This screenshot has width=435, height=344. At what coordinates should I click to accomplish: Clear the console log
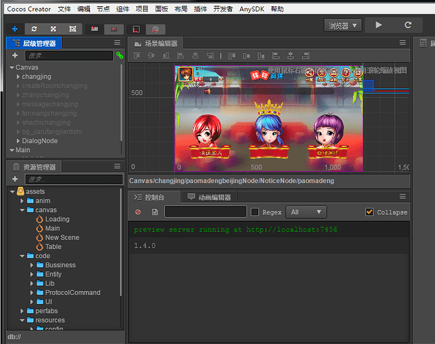pos(138,213)
